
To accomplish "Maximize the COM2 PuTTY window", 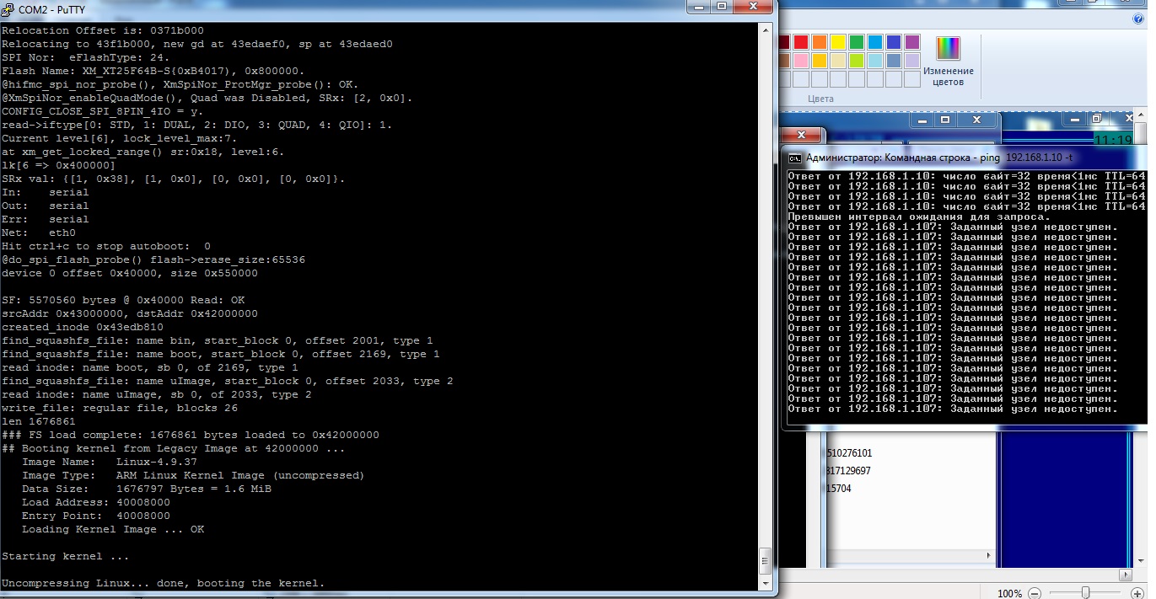I will coord(722,7).
